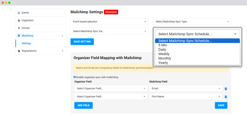This screenshot has width=247, height=115.
Task: Choose Weekly sync schedule option
Action: tap(197, 54)
